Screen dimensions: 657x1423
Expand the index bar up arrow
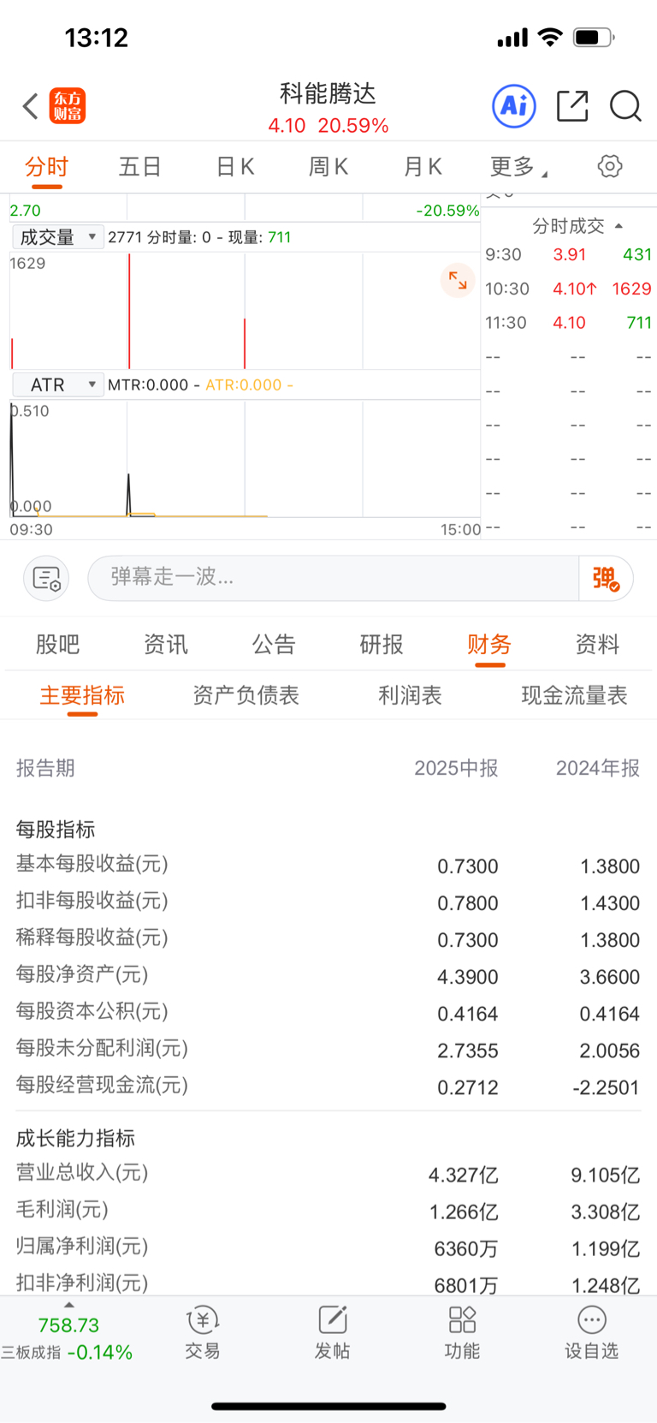click(x=69, y=1305)
